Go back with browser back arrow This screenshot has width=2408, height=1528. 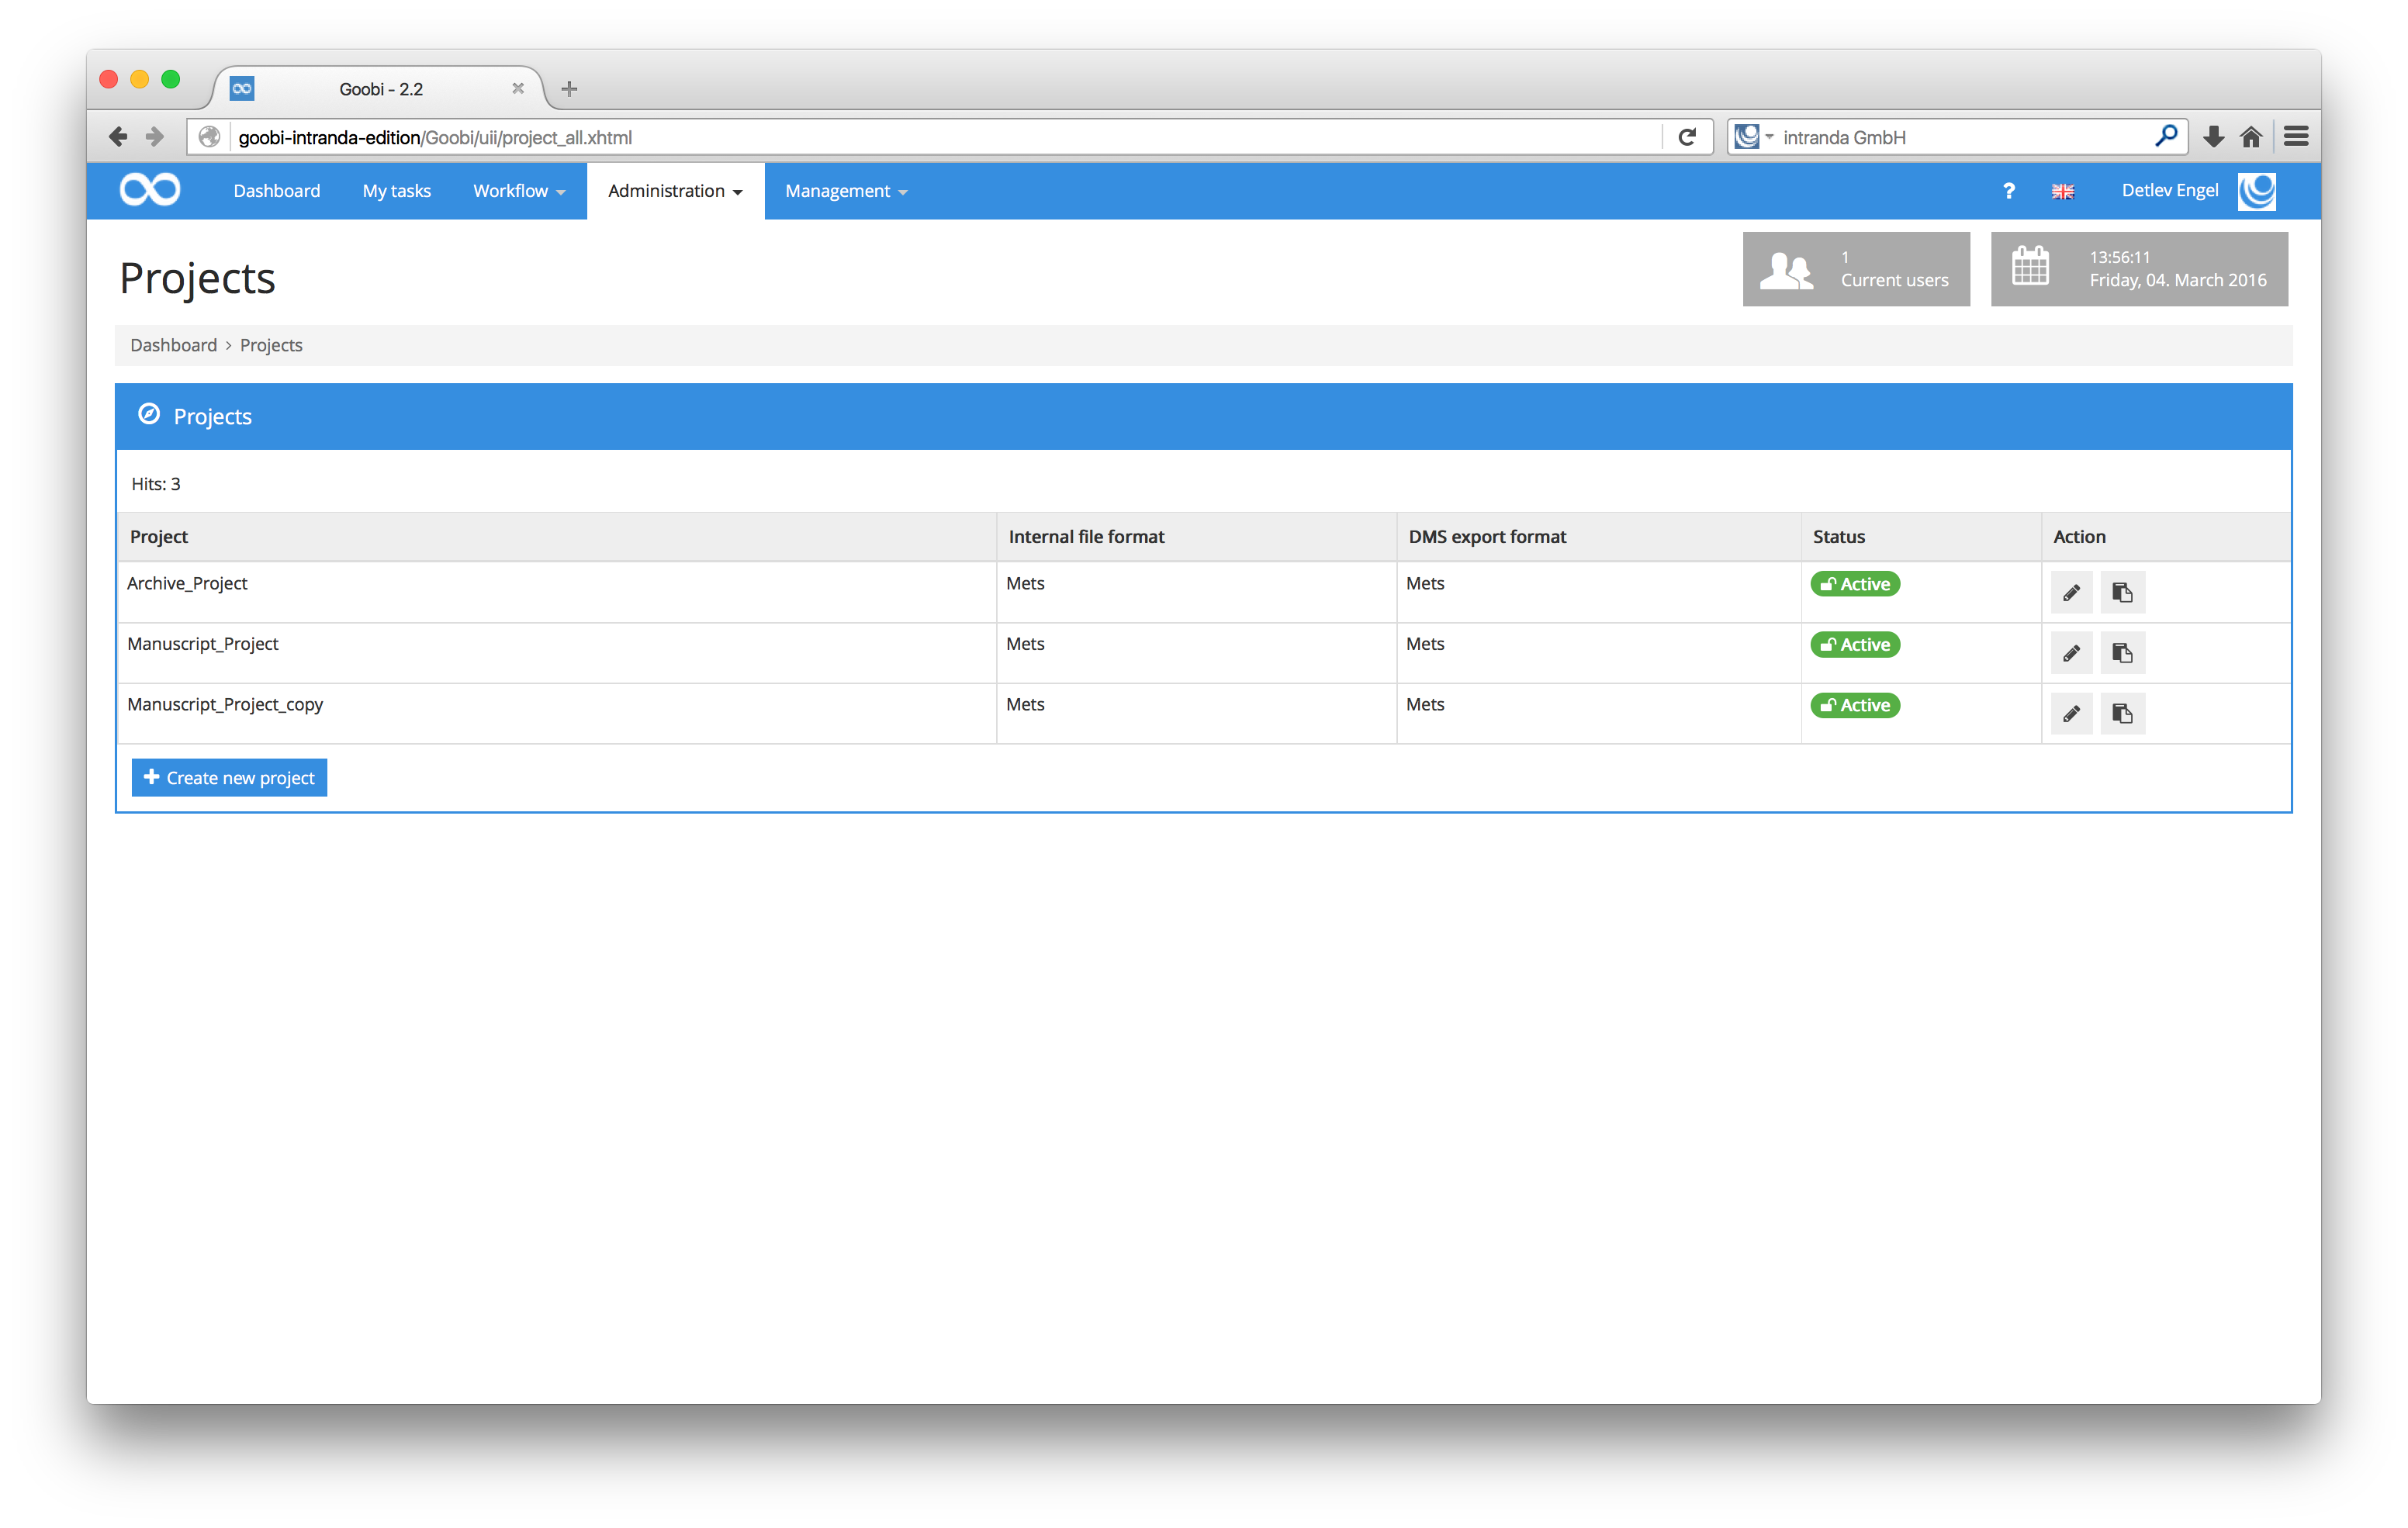click(x=118, y=137)
